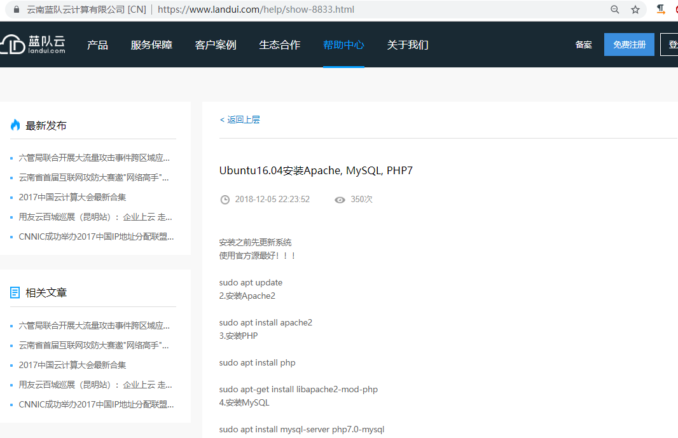Click the clock icon next to publish date
678x438 pixels.
click(225, 200)
